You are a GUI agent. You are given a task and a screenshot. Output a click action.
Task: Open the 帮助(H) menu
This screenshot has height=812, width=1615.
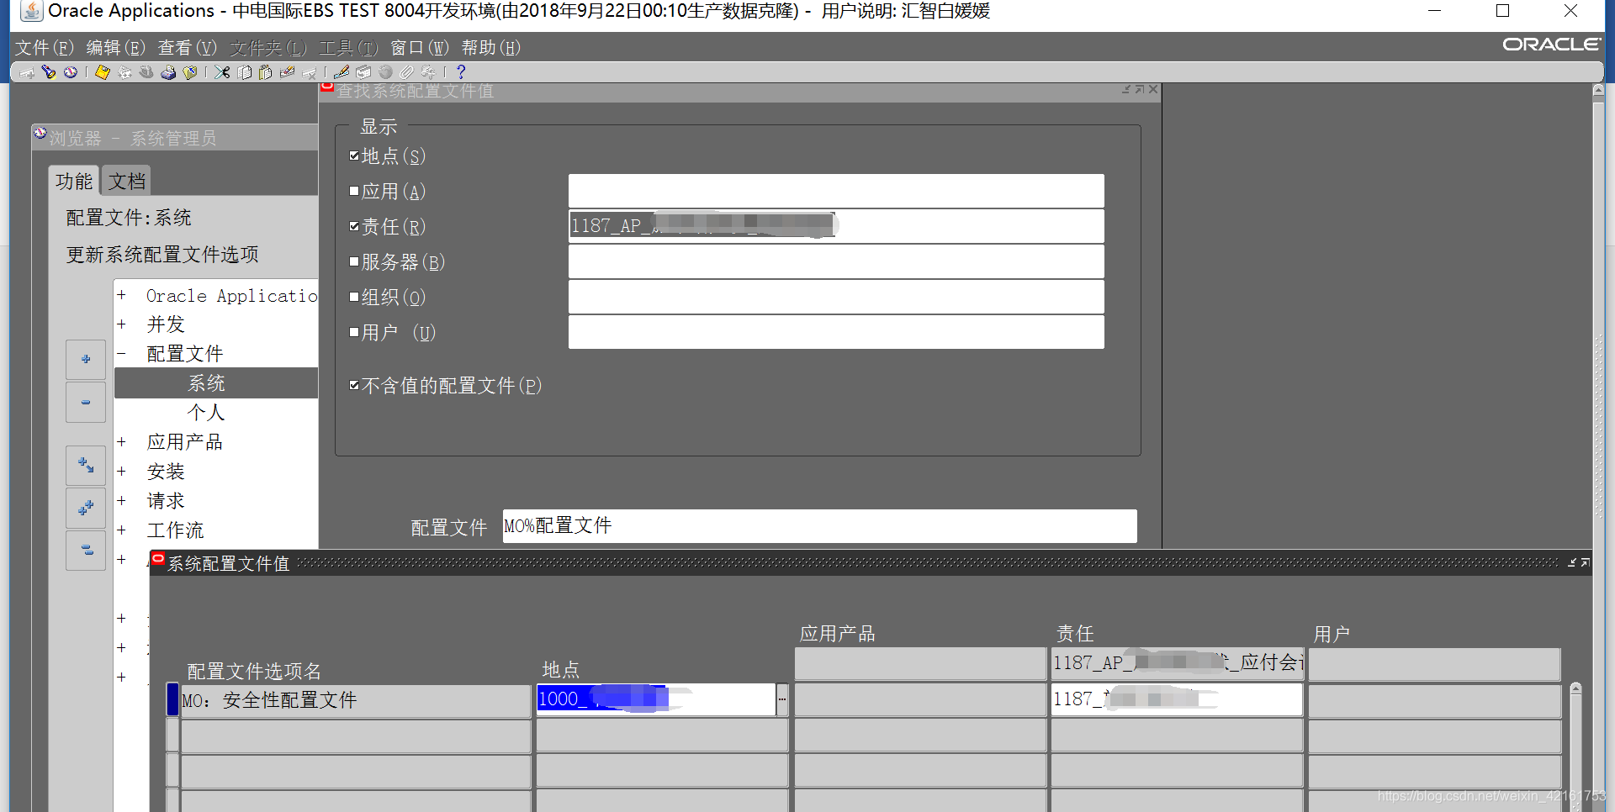click(x=491, y=48)
